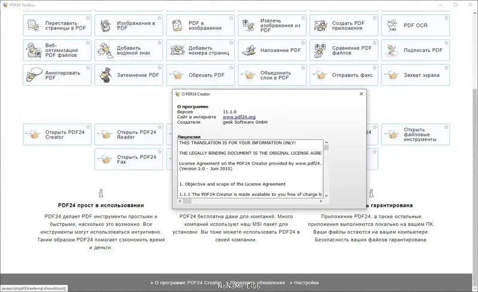478x292 pixels.
Task: Launch Открыть PDF24 Creator tile
Action: coord(57,134)
